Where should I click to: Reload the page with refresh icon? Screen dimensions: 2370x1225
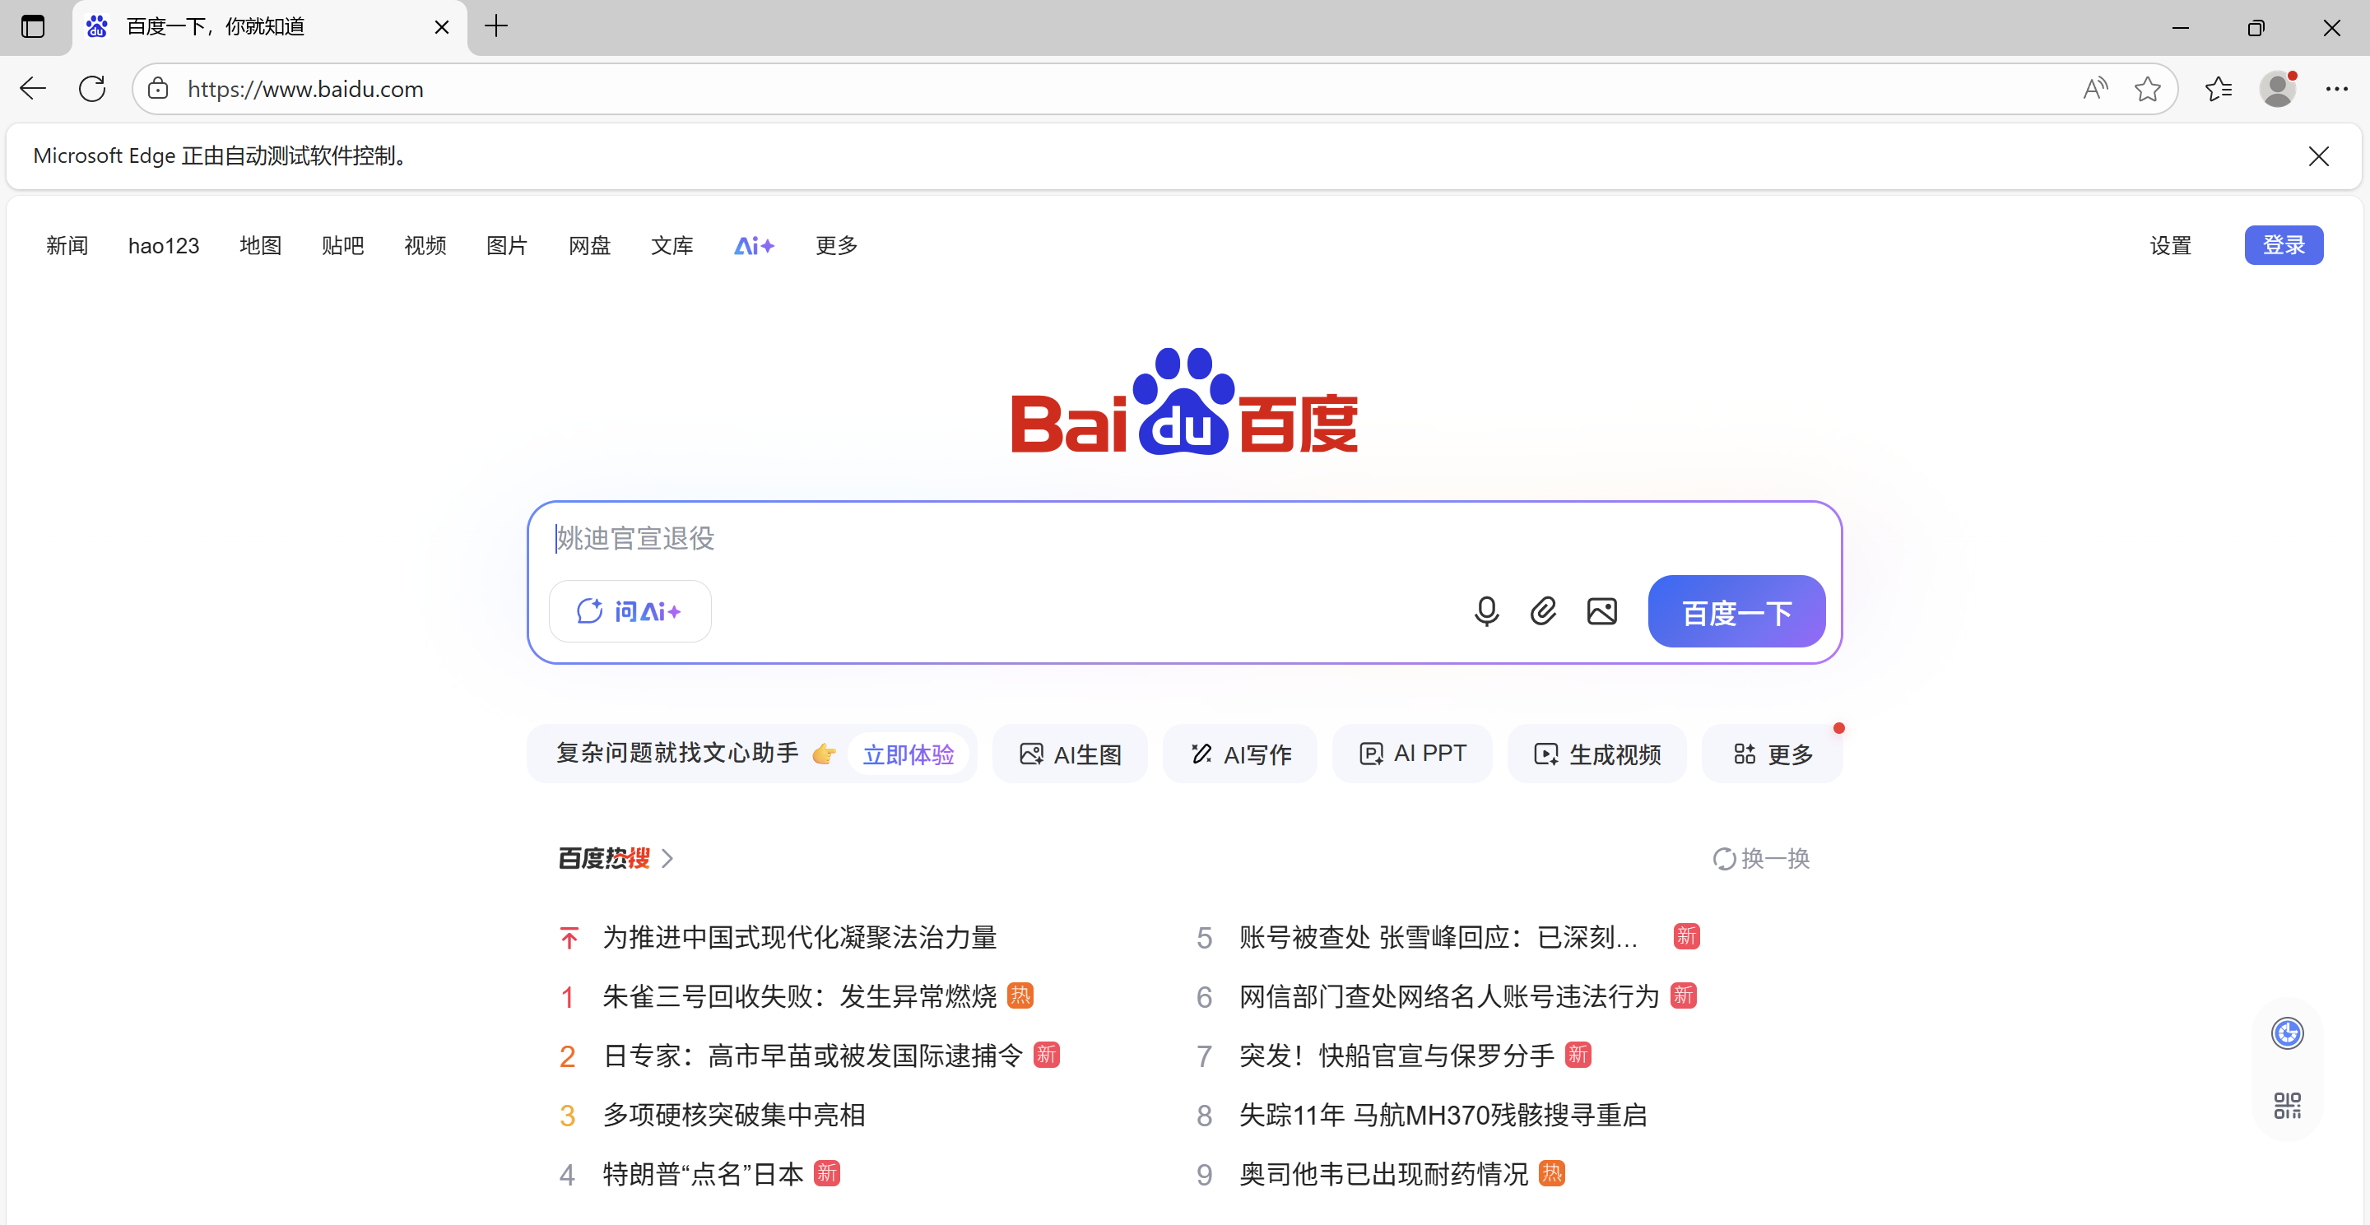tap(92, 89)
